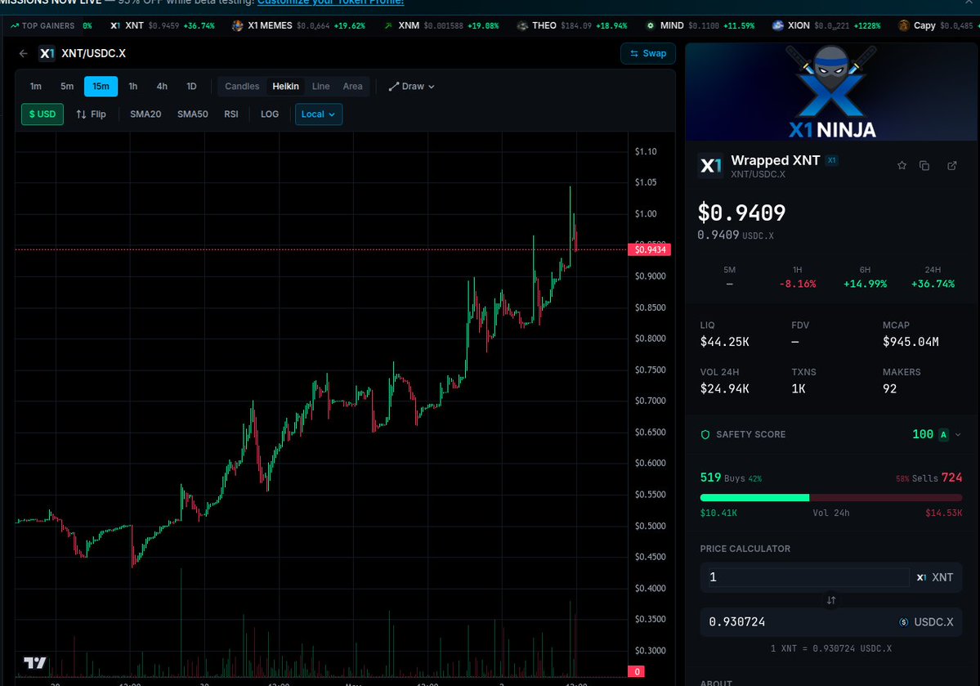Click the 1H change -8.16% value
This screenshot has height=686, width=980.
[798, 284]
